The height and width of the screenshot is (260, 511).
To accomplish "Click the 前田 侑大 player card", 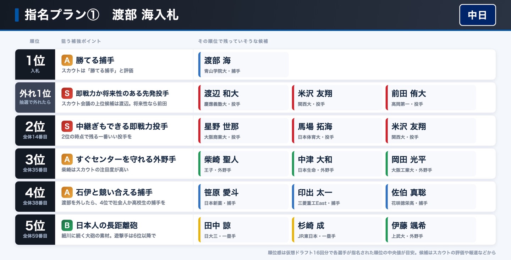I will [x=431, y=98].
